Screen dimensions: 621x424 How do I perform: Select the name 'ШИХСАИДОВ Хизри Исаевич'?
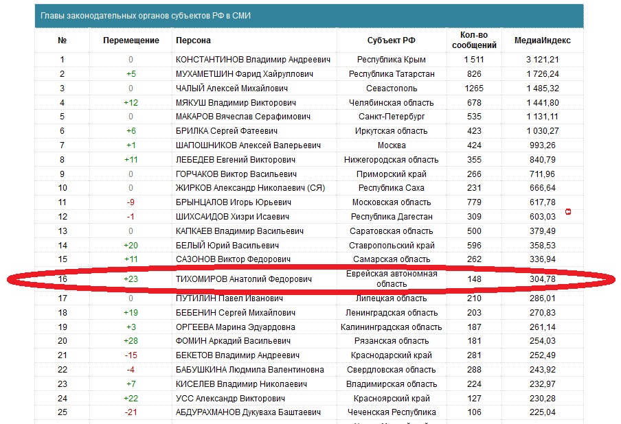point(232,217)
